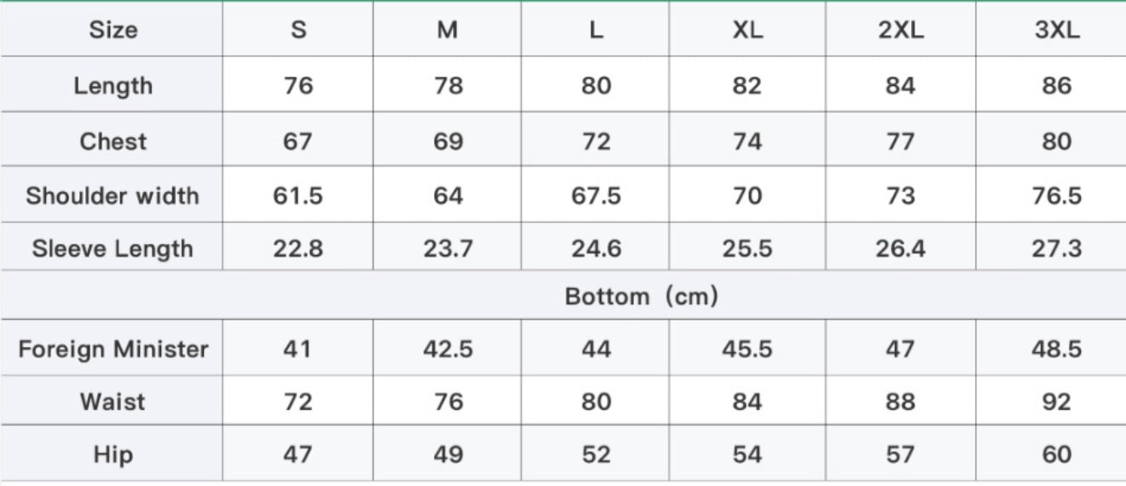
Task: Select the length value 76
Action: [298, 85]
